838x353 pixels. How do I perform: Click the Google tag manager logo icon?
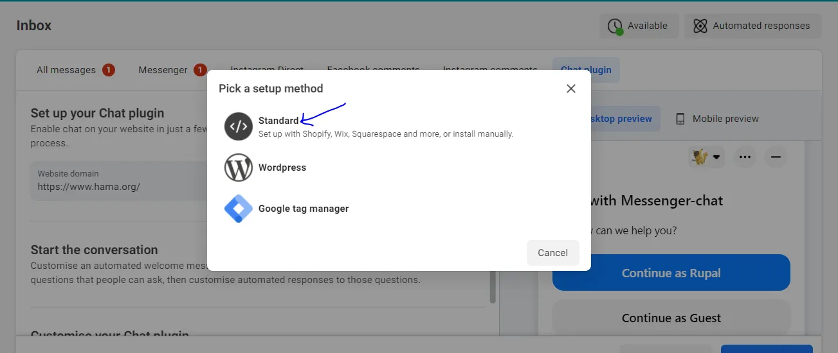[238, 209]
